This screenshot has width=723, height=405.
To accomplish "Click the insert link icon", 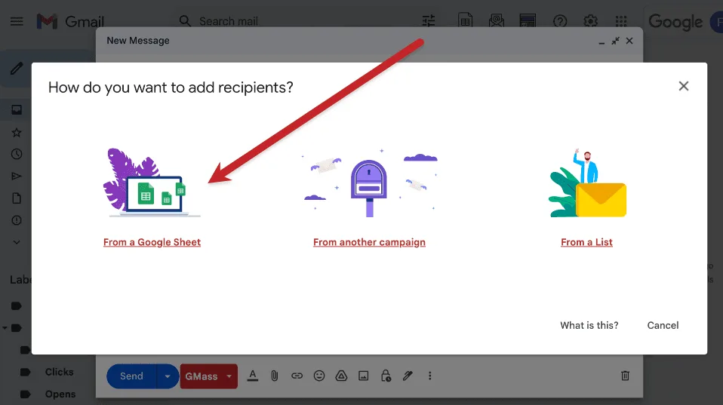I will (x=297, y=376).
